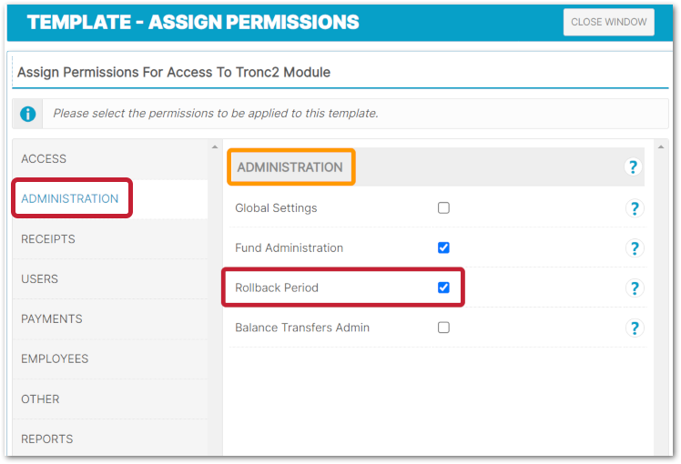Open the Users permissions category
Screen dimensions: 681x464
(x=39, y=278)
